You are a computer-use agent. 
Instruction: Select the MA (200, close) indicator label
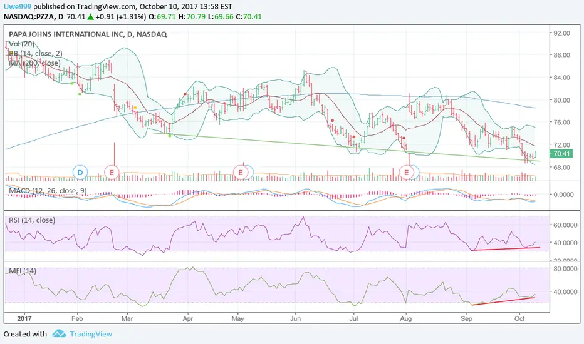34,63
